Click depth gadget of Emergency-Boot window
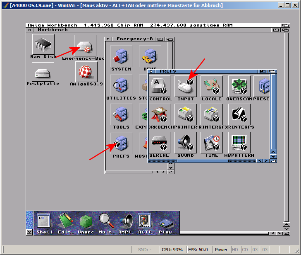Screen dimensions: 301x255 click(x=170, y=39)
